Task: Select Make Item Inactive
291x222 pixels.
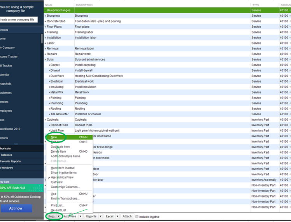Action: [x=63, y=168]
